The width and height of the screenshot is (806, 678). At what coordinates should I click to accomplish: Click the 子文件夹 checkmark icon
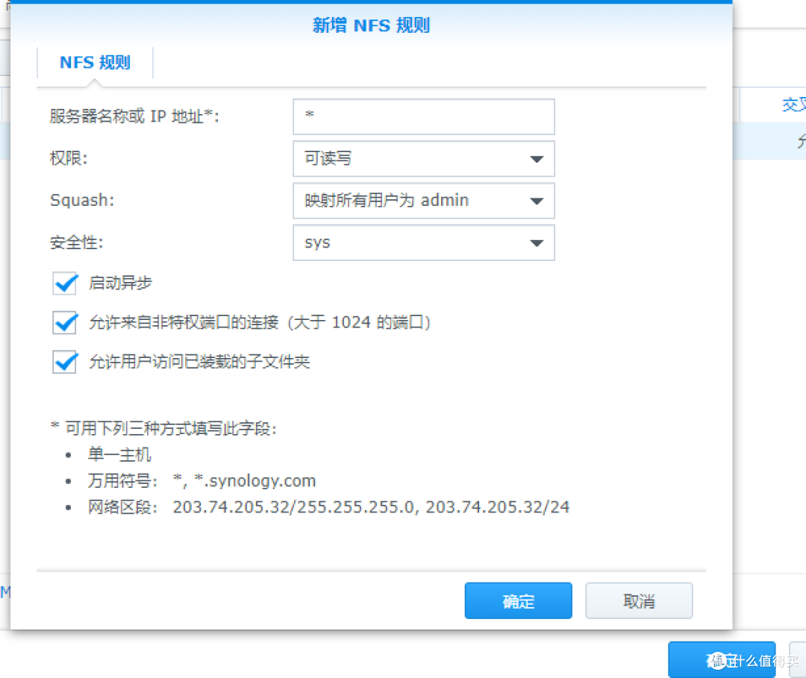[x=64, y=361]
